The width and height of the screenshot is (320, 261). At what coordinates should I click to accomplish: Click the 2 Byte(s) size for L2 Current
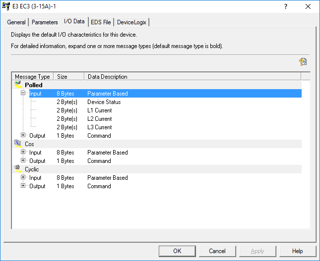tap(67, 119)
